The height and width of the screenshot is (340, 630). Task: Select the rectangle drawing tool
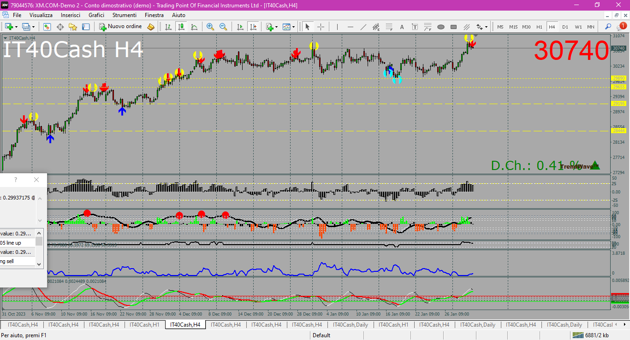453,27
